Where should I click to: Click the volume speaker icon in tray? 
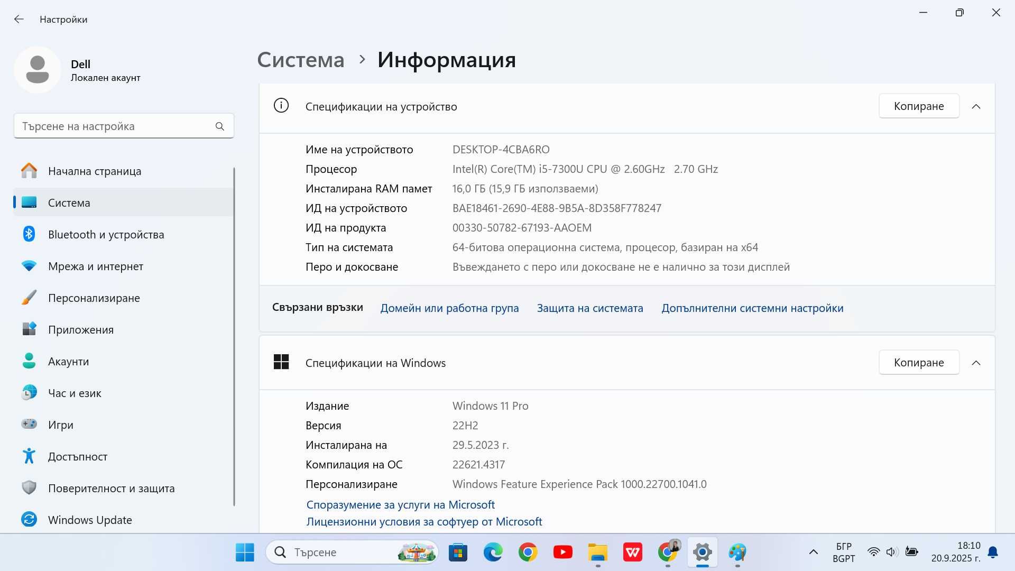(892, 552)
